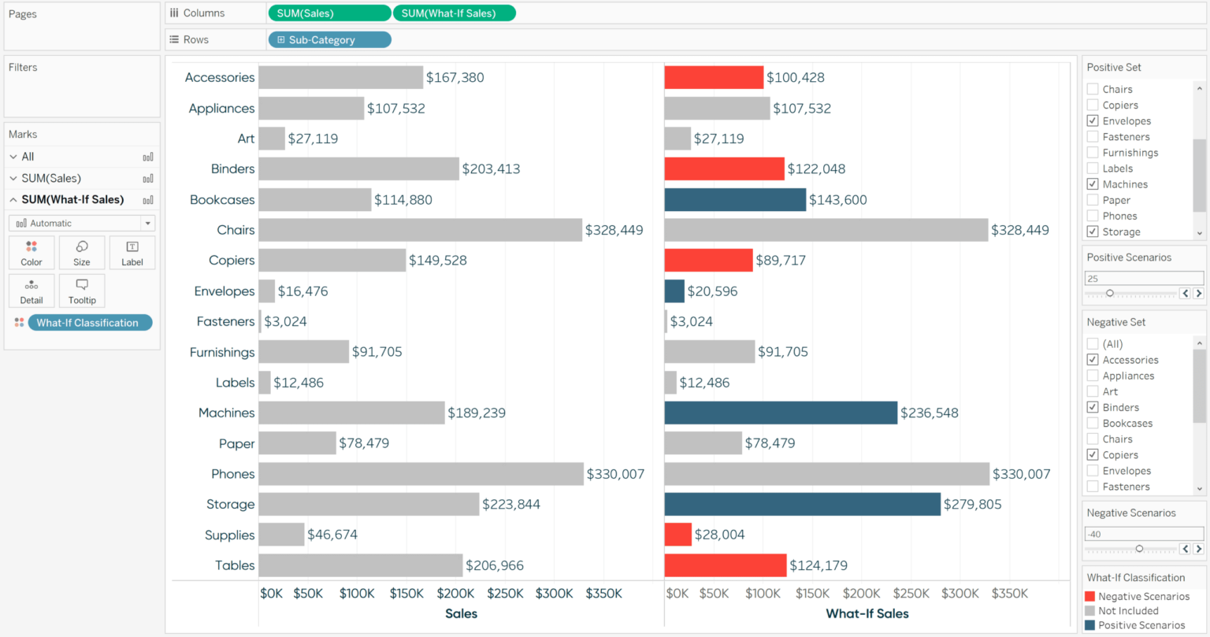Uncheck Envelopes in the Positive Set
The width and height of the screenshot is (1210, 637).
[1093, 120]
